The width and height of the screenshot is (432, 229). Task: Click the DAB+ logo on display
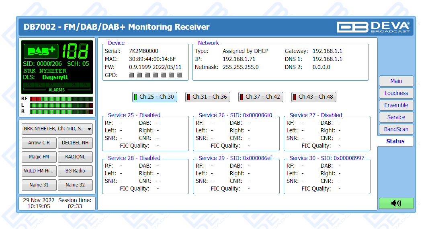[x=41, y=51]
